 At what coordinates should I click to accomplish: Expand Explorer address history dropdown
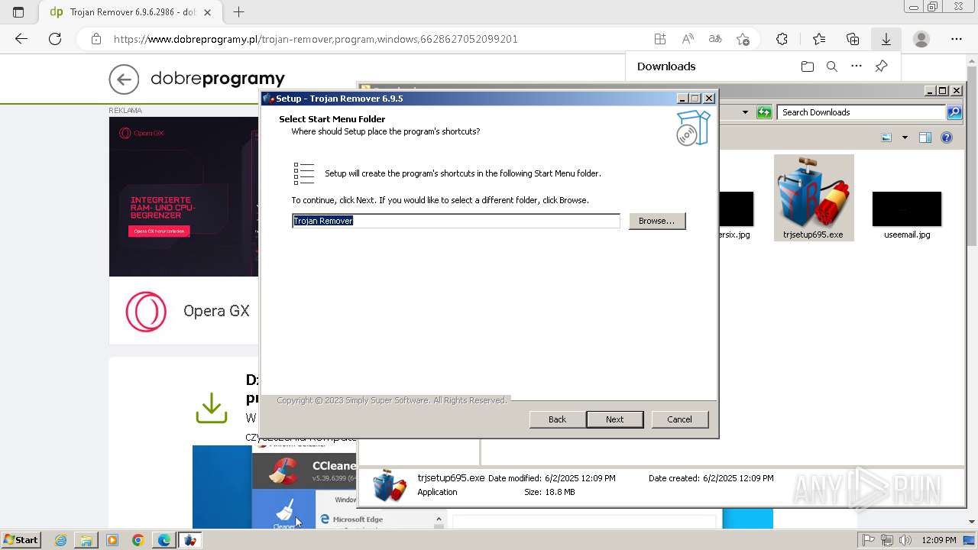pos(745,112)
